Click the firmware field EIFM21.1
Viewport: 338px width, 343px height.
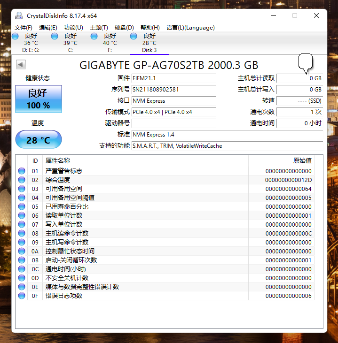[x=173, y=78]
